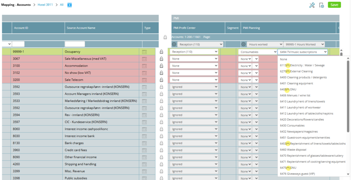Select 6113(*) Electricity : Water / Sewage

pyautogui.click(x=312, y=66)
